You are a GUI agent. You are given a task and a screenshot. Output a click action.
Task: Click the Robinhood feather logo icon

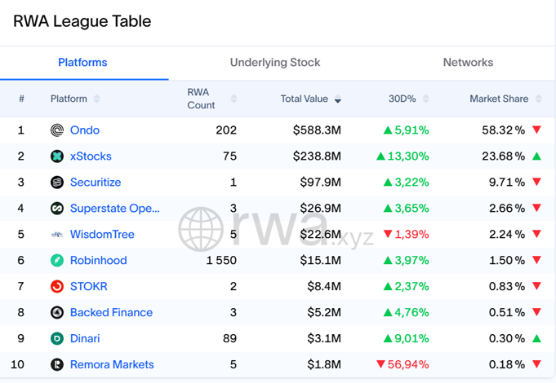[x=57, y=261]
